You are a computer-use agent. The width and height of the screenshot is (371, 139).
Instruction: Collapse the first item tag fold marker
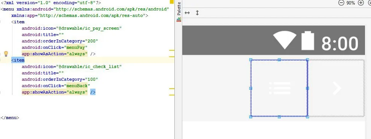coord(1,22)
